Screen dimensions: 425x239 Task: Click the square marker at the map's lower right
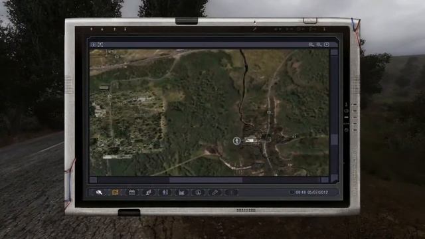click(x=290, y=165)
